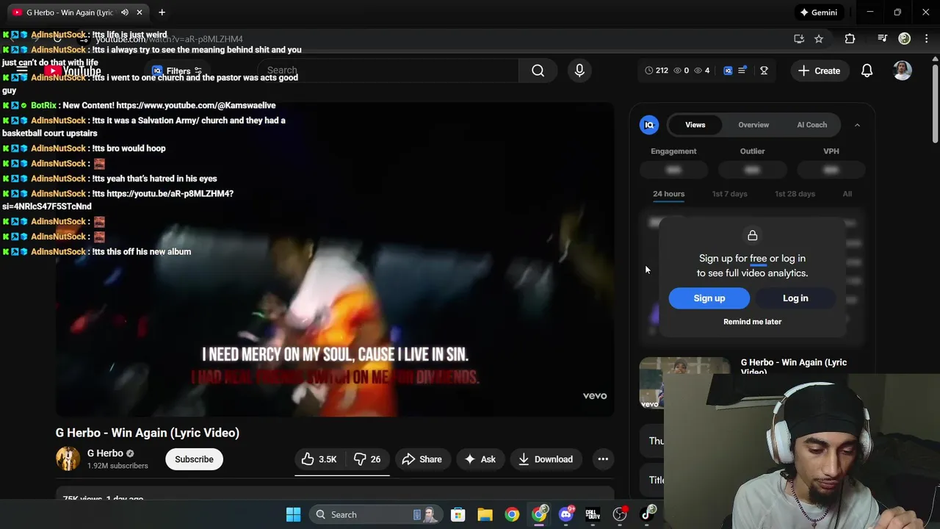Click the verified badge next to G Herbo
This screenshot has width=940, height=529.
point(130,453)
